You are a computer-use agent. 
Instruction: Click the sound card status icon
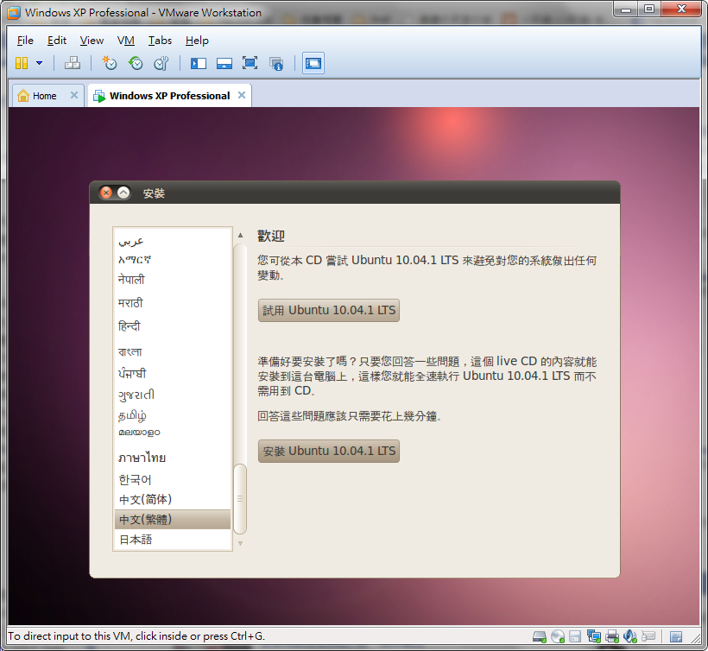[629, 636]
